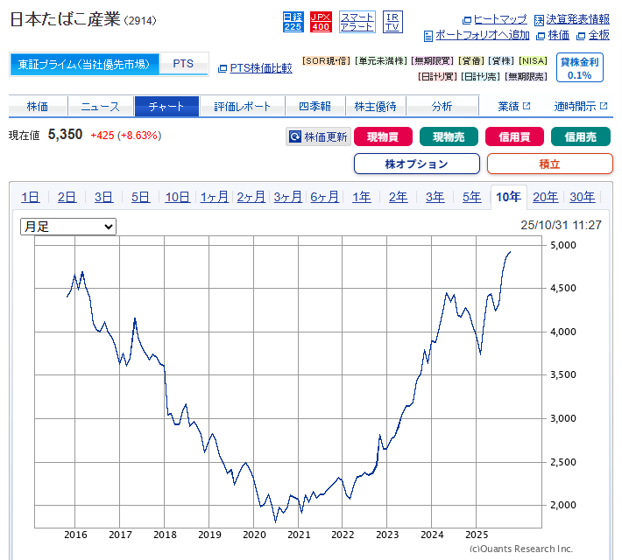Select the 2ヶ月 chart period

coord(251,197)
